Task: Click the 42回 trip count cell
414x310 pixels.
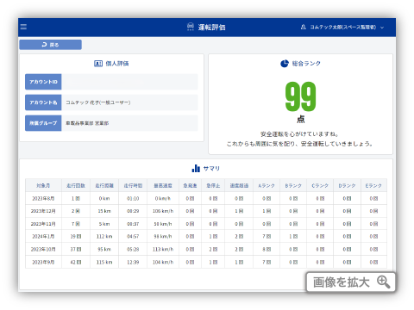Action: [x=76, y=262]
